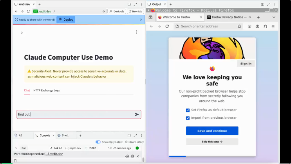Click Skip this step
Viewport: 291px width, 164px height.
point(212,142)
